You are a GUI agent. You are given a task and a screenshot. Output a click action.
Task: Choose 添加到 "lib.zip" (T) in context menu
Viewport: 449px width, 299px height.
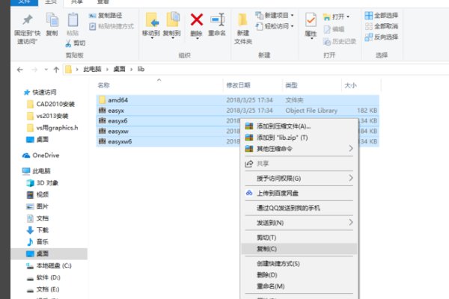click(299, 138)
